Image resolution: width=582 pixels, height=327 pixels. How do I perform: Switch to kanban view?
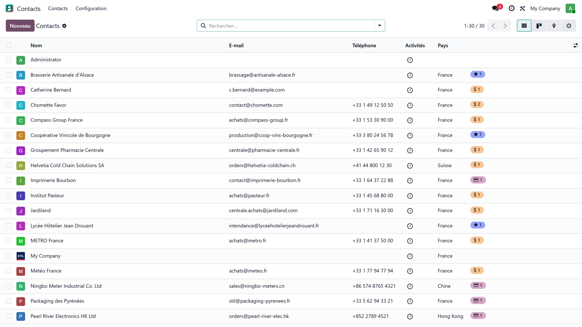coord(539,26)
